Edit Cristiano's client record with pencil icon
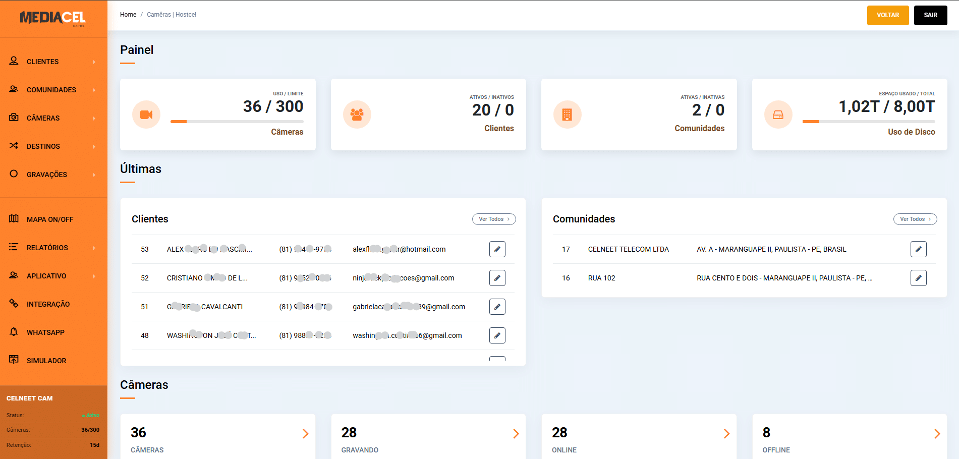Screen dimensions: 959x459 (497, 278)
